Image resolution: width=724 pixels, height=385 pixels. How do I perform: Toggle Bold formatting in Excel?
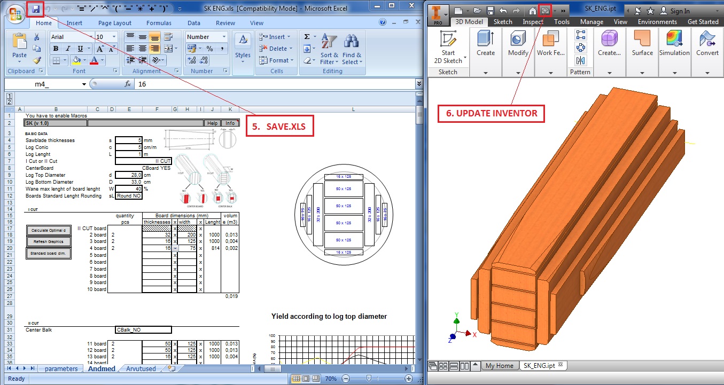(55, 49)
